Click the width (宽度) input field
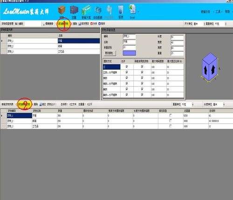The height and width of the screenshot is (200, 233). coord(177,42)
